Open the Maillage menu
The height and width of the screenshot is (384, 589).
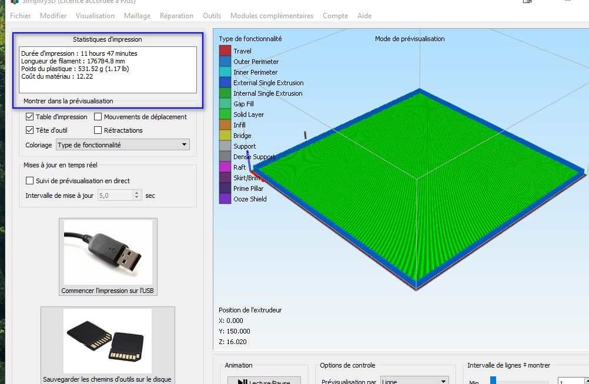click(x=137, y=16)
